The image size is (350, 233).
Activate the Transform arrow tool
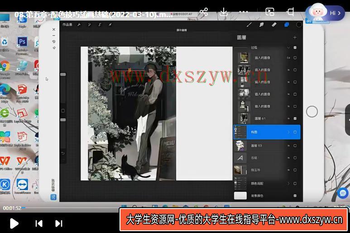(x=110, y=25)
